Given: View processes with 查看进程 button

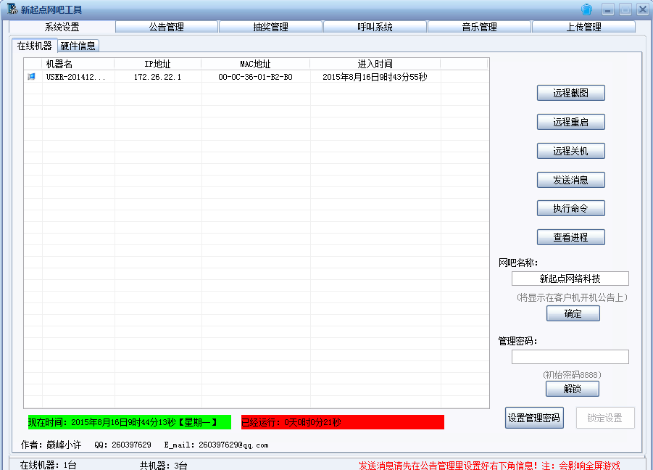Looking at the screenshot, I should tap(570, 237).
